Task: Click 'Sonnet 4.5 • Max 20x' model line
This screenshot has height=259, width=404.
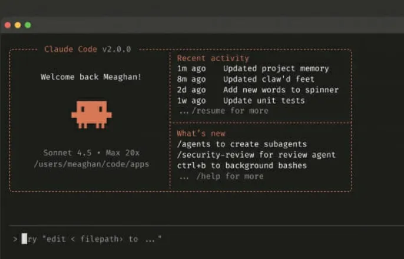Action: (x=91, y=152)
